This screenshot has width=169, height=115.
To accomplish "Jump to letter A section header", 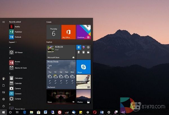I will 10,58.
